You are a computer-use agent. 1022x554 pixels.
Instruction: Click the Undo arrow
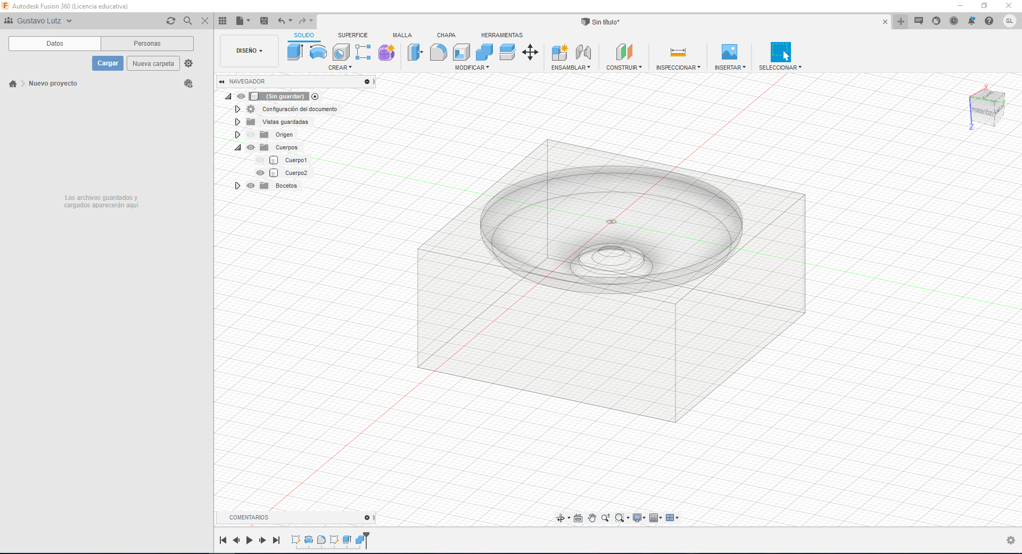[x=281, y=21]
